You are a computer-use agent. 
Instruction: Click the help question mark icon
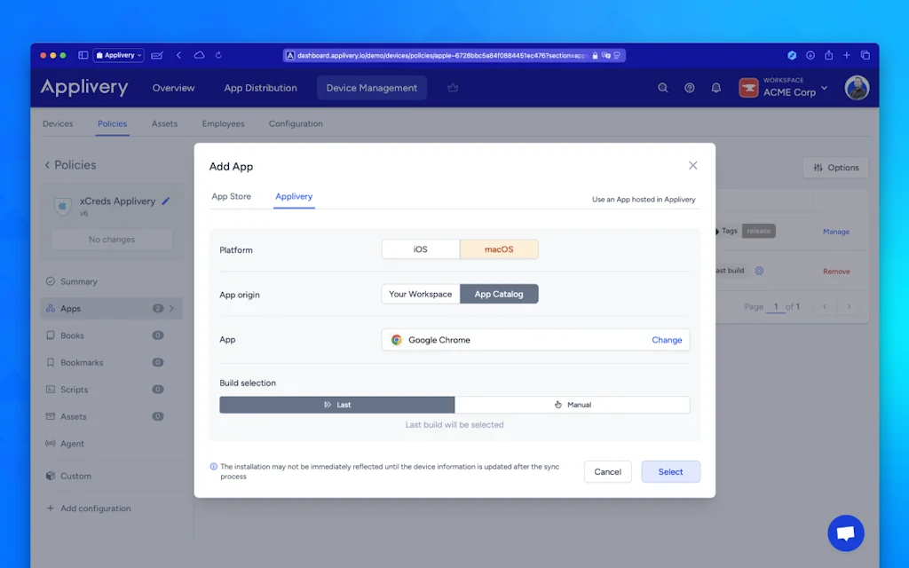tap(690, 89)
